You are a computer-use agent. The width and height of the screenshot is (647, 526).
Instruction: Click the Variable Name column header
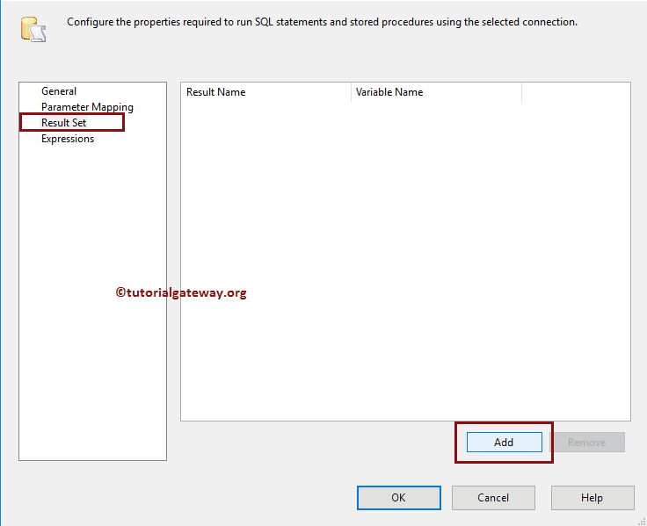pos(437,92)
